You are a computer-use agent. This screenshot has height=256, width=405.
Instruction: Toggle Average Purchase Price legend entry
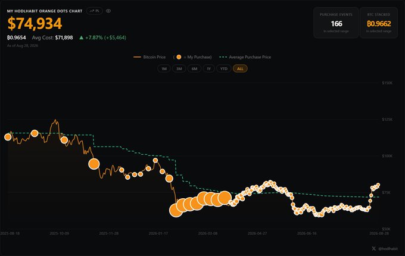coord(245,57)
